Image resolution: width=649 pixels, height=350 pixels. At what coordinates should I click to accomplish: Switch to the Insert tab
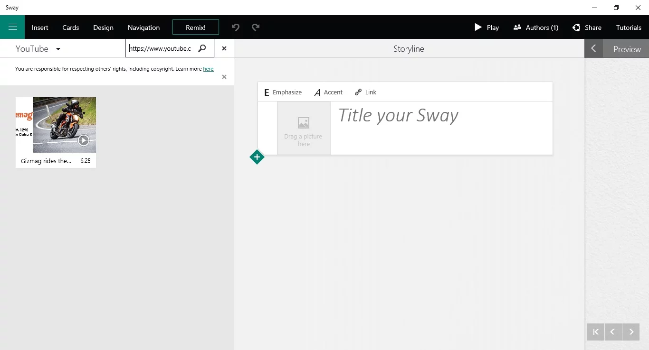[x=39, y=28]
